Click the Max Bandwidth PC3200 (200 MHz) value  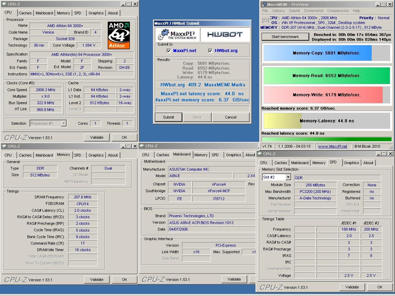(x=315, y=192)
